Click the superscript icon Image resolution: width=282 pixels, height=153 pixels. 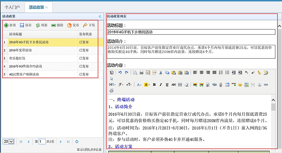(x=253, y=72)
